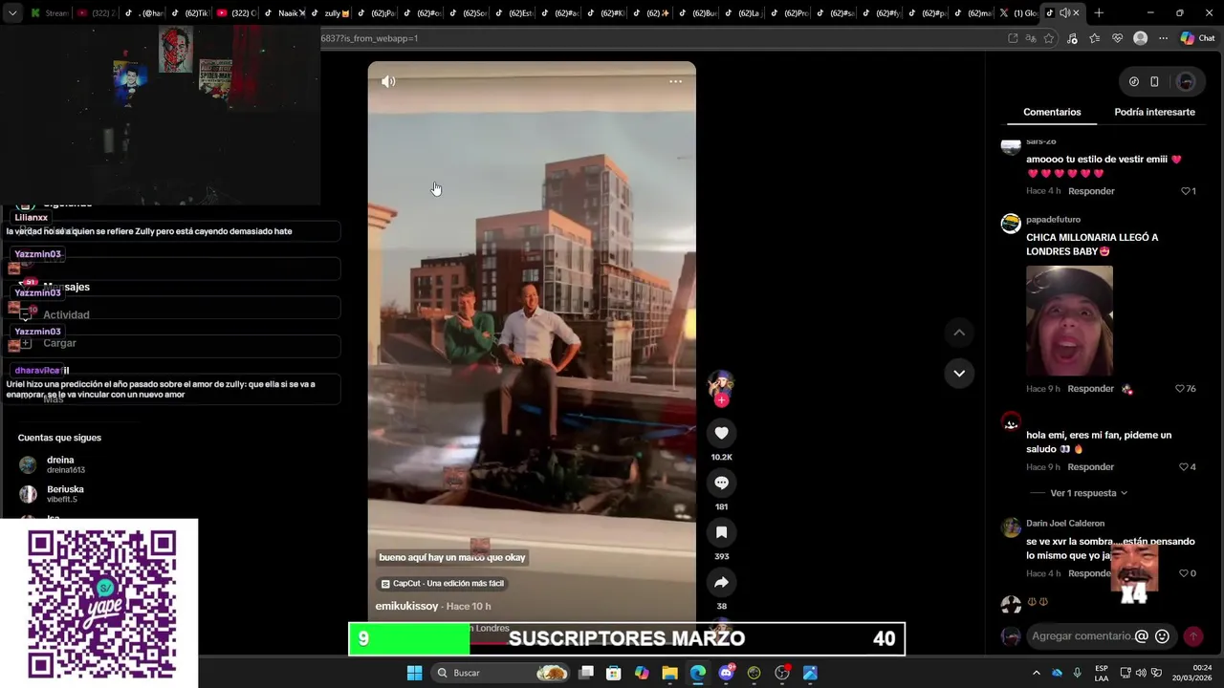
Task: Switch to the Naaik browser tab
Action: pyautogui.click(x=286, y=12)
